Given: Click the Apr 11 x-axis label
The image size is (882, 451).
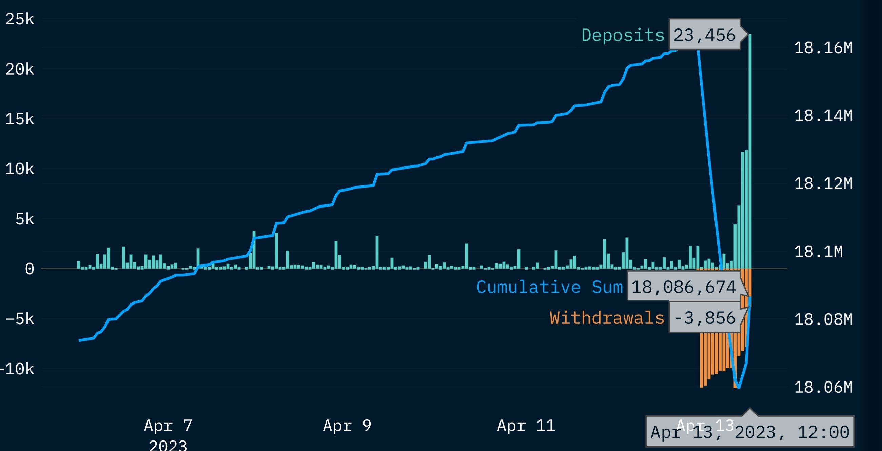Looking at the screenshot, I should [526, 426].
